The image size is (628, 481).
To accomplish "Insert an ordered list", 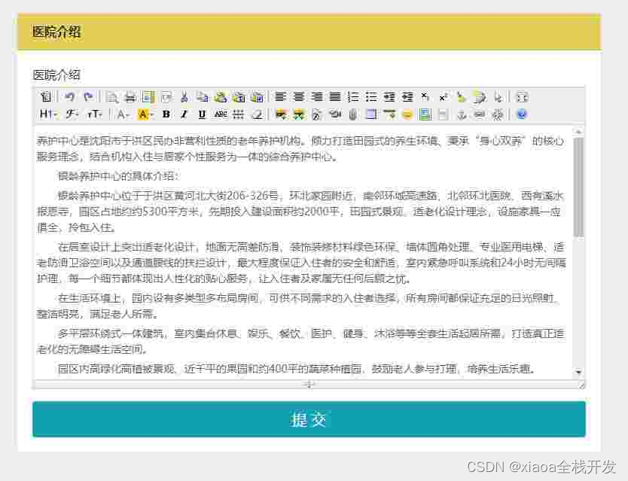I will (x=353, y=96).
